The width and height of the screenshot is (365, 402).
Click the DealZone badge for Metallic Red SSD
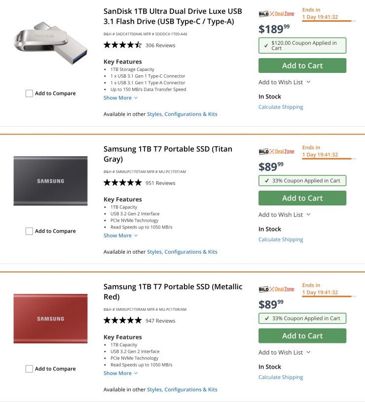pyautogui.click(x=276, y=289)
